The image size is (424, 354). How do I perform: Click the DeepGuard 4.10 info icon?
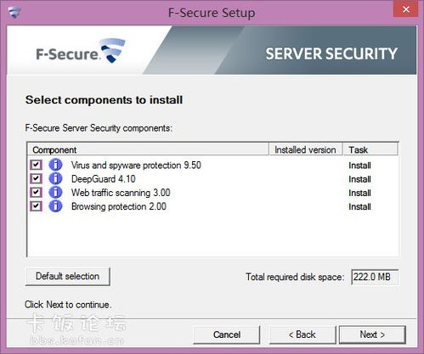[x=55, y=178]
